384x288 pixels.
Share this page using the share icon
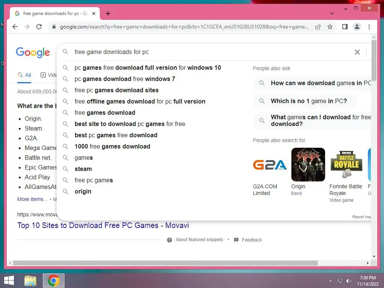318,27
